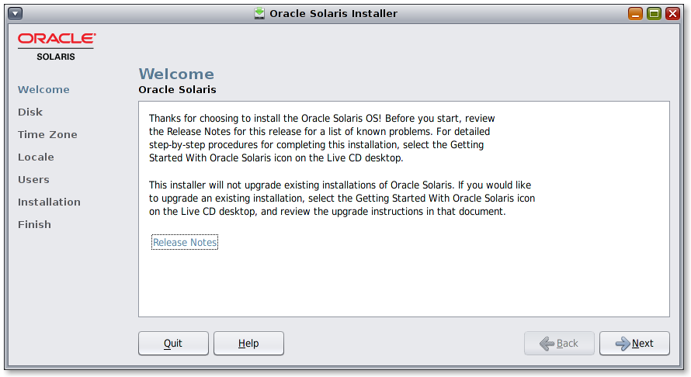Click the 'Oracle Solaris Installer' title text
This screenshot has height=377, width=691.
[x=334, y=14]
